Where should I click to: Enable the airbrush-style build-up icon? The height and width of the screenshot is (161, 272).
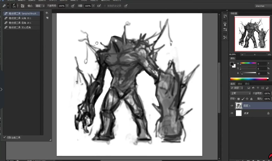(x=99, y=6)
